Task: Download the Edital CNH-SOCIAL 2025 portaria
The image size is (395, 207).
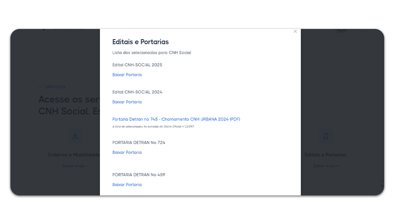Action: (127, 75)
